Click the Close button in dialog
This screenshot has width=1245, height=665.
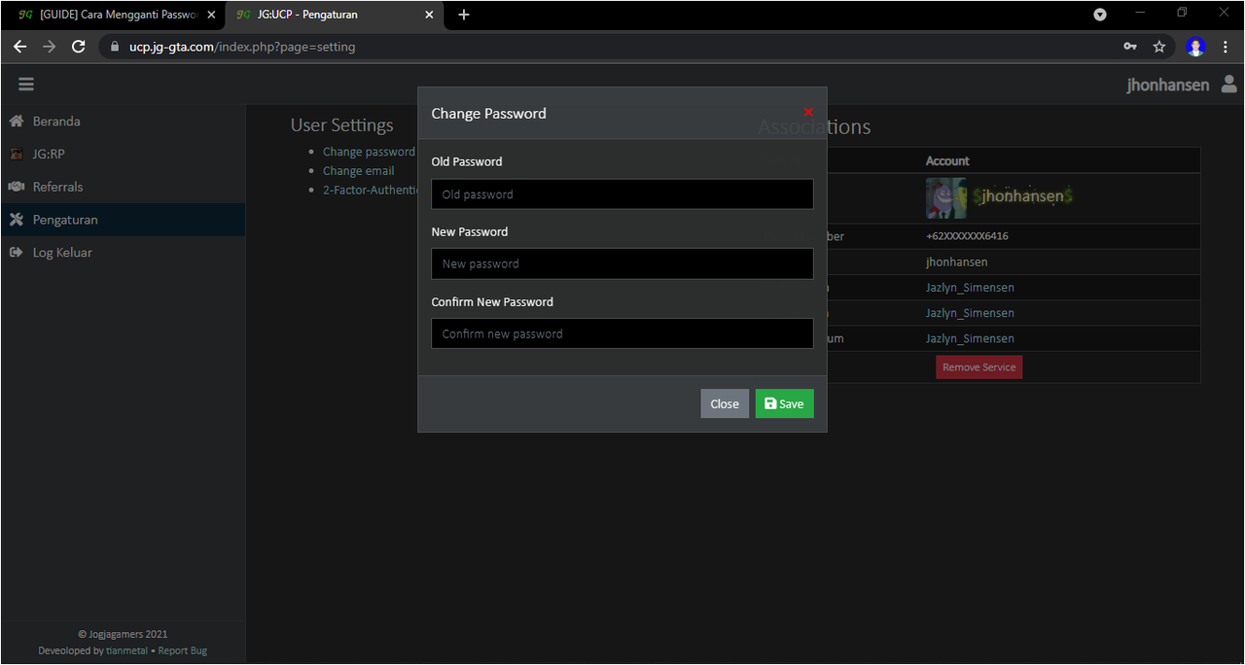[x=725, y=403]
